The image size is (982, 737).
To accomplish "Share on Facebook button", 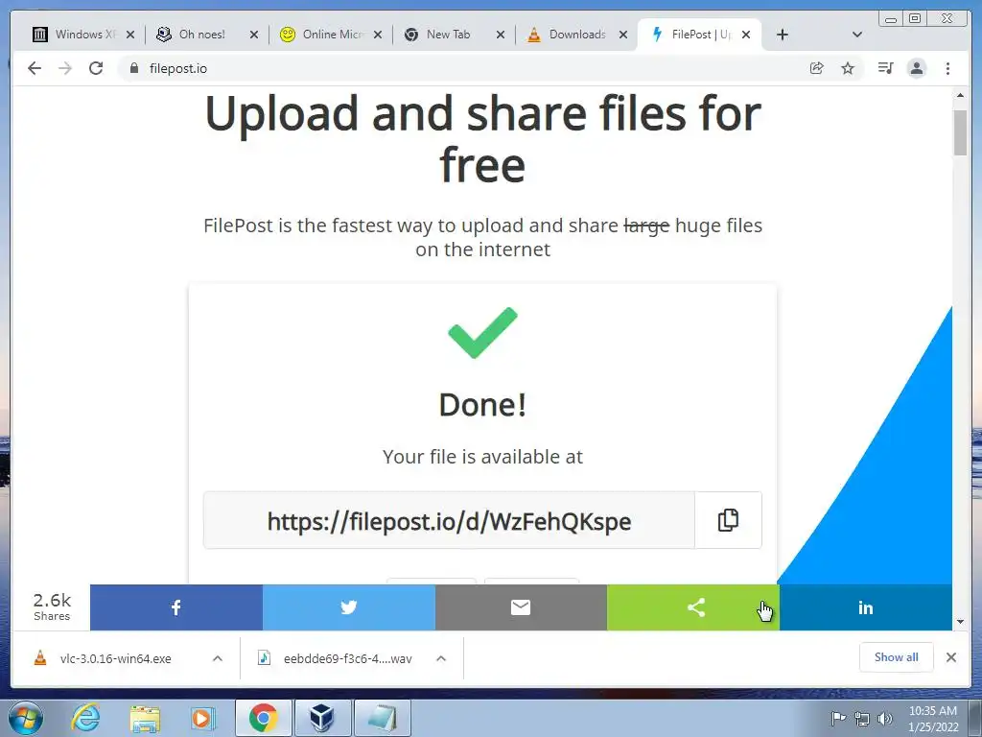I will coord(176,607).
